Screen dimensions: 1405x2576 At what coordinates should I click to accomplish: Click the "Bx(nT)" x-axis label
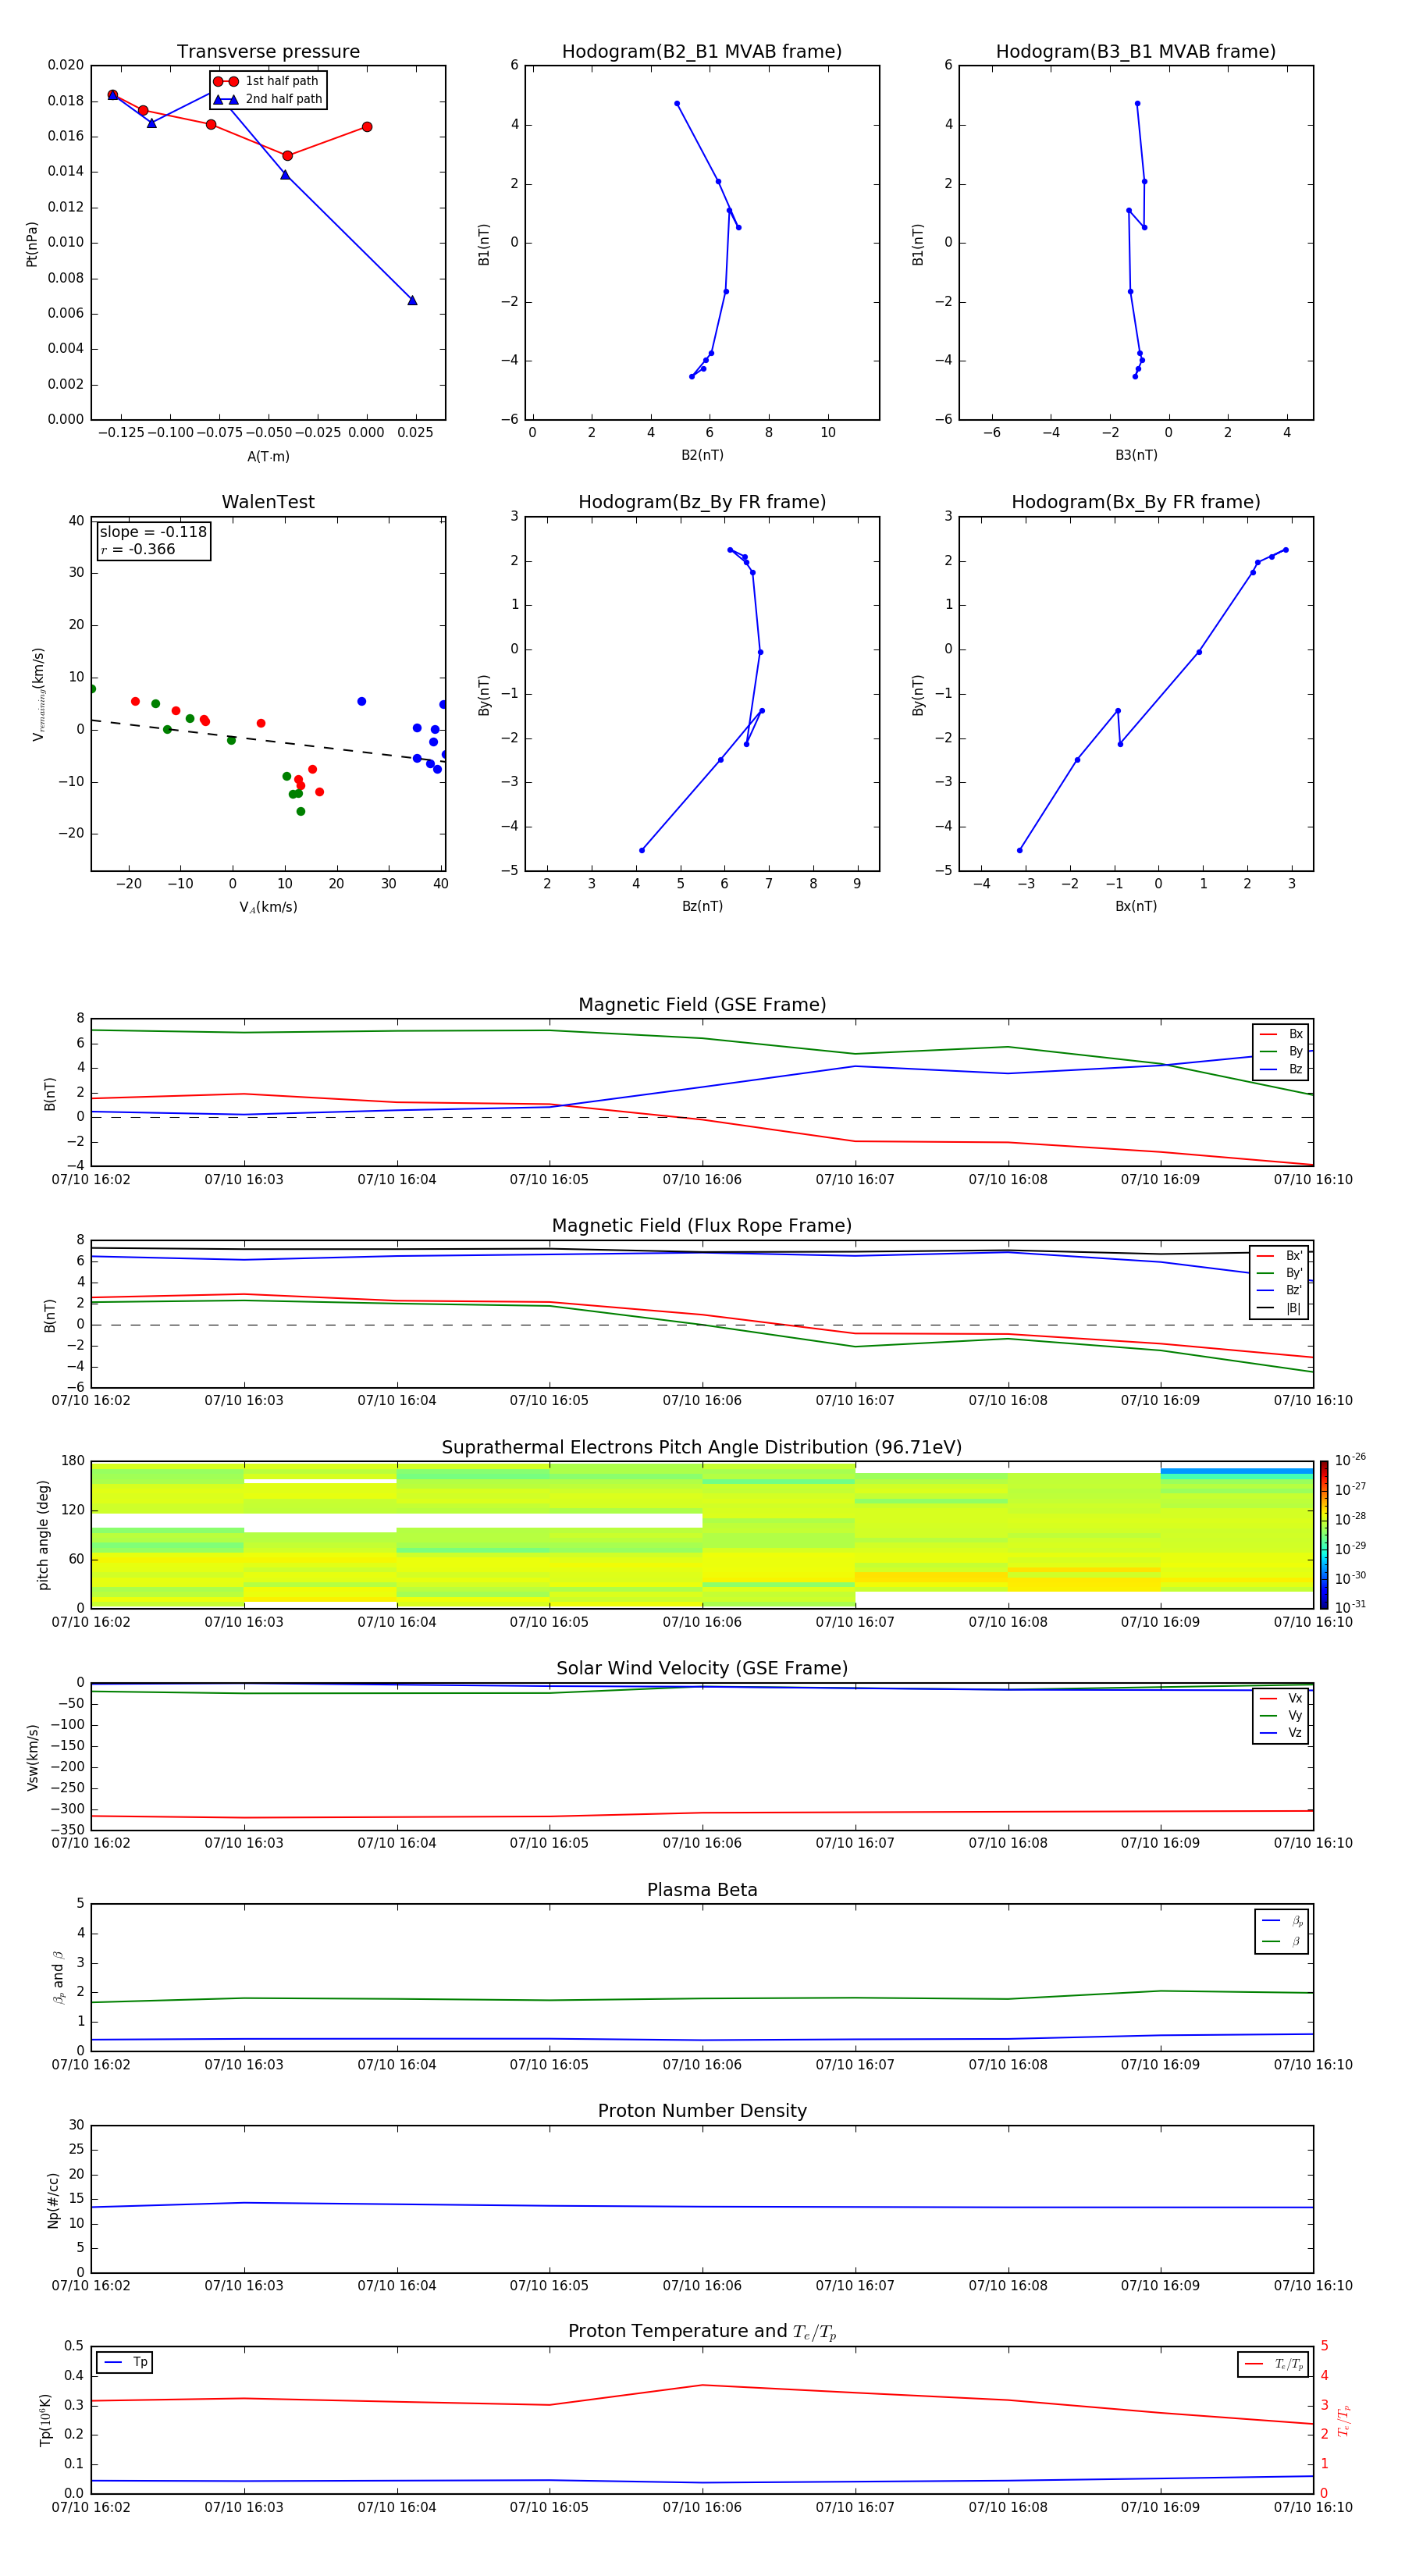(x=1136, y=906)
